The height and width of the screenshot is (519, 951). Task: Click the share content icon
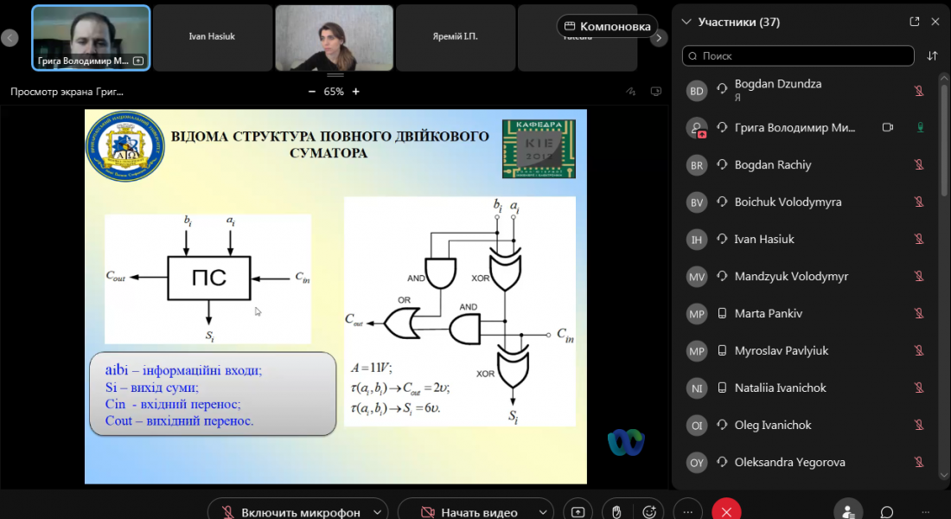coord(578,511)
